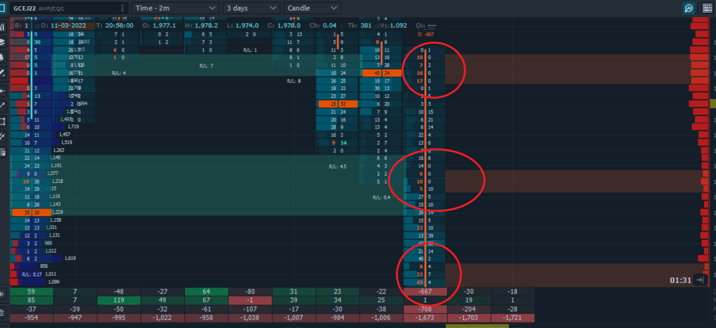
Task: Select the pencil drawing tool
Action: (x=2, y=73)
